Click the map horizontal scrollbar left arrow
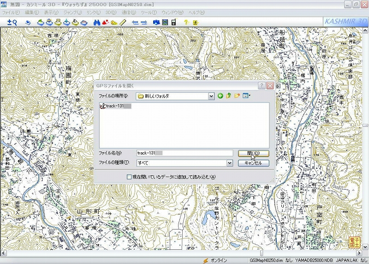This screenshot has height=264, width=369. (x=3, y=253)
